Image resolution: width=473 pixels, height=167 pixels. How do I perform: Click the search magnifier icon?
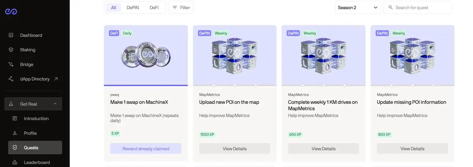click(391, 8)
